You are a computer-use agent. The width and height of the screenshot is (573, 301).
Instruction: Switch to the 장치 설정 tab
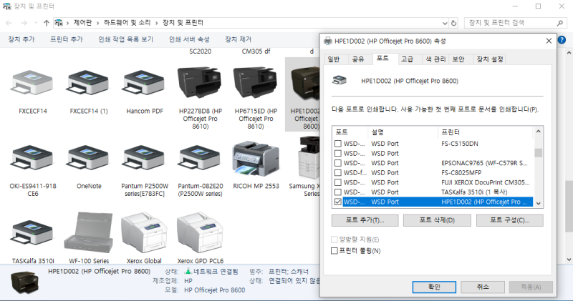pos(490,59)
